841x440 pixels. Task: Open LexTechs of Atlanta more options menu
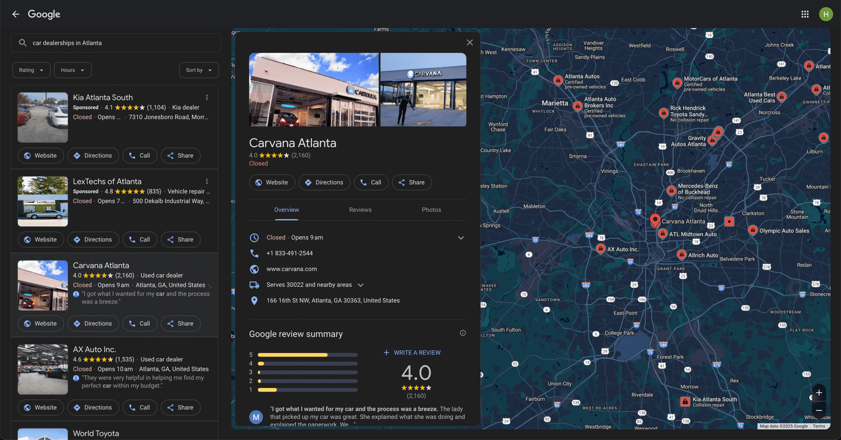[x=207, y=182]
